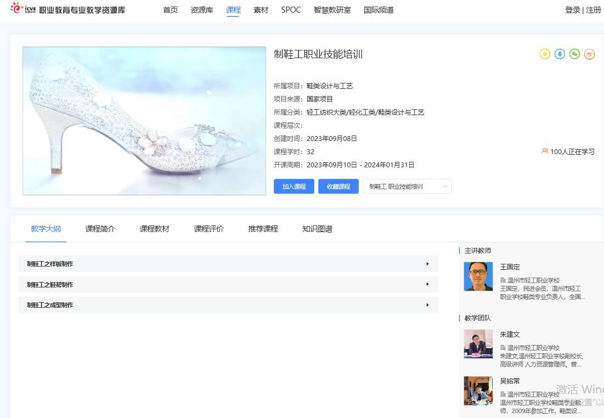Click the 2023年09月08日 creation date
The height and width of the screenshot is (418, 604).
(332, 138)
